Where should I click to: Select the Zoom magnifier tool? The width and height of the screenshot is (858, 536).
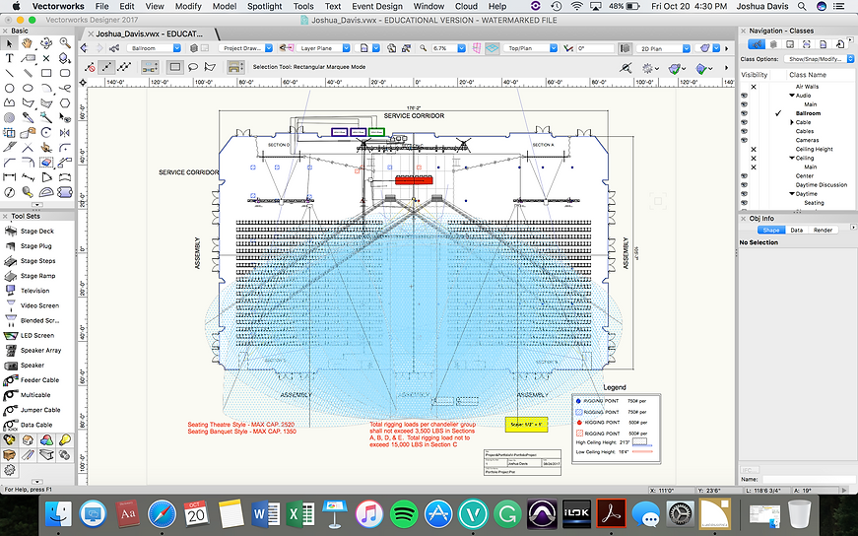(x=65, y=43)
